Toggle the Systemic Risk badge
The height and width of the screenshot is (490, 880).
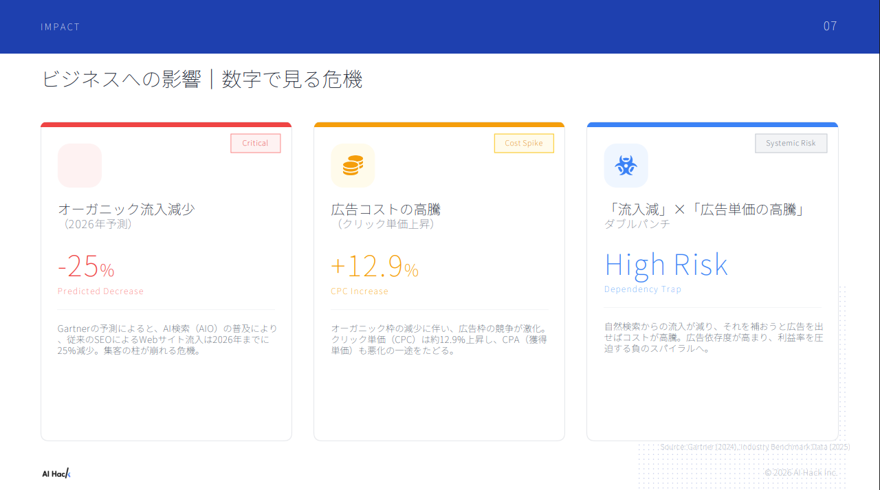click(791, 143)
